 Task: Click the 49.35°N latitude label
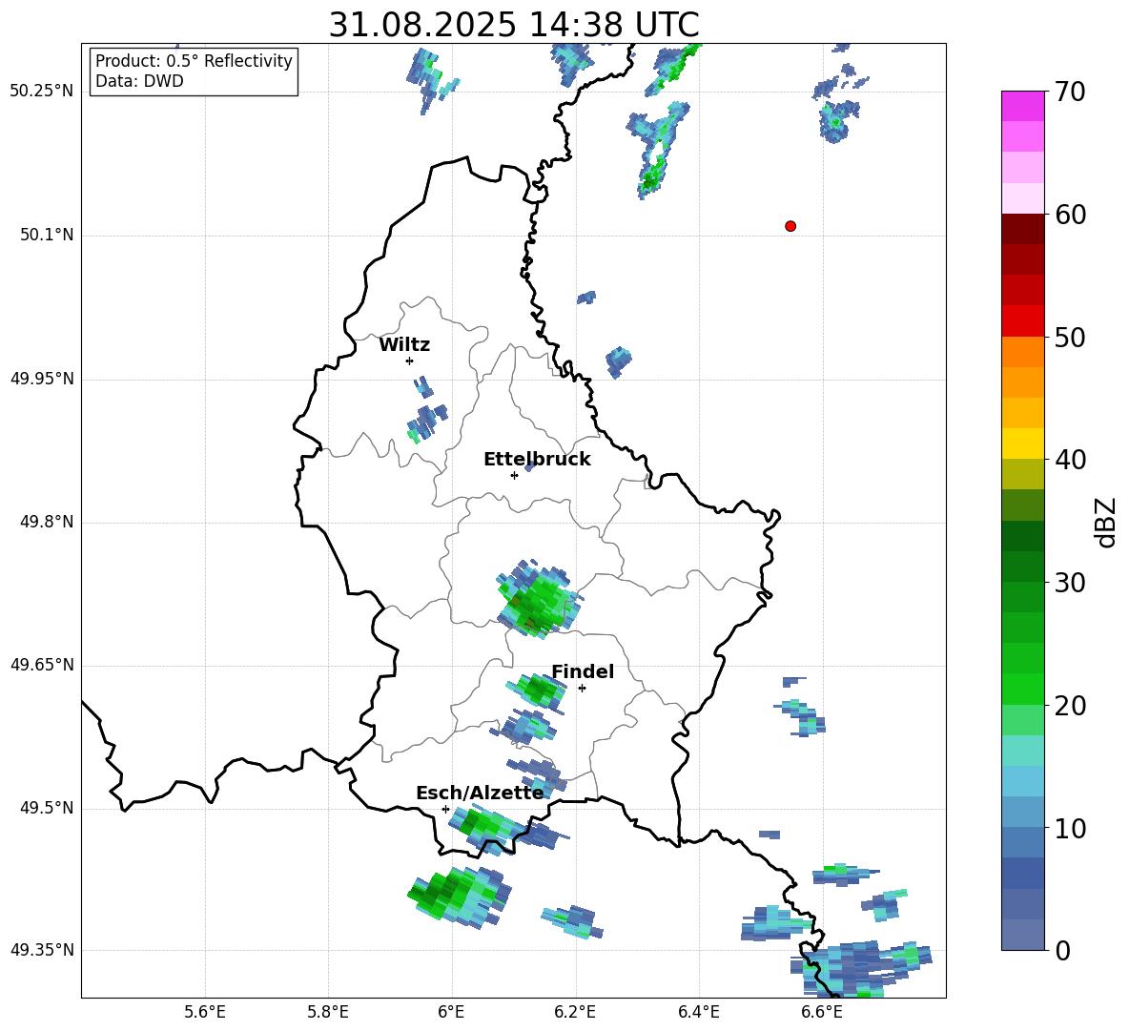(42, 950)
